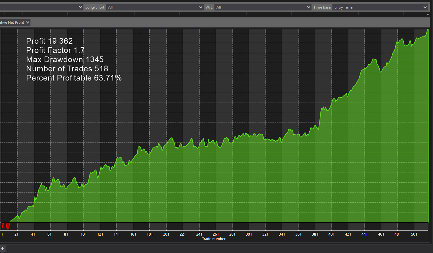Click trade number 101 on the x-axis

[84, 234]
